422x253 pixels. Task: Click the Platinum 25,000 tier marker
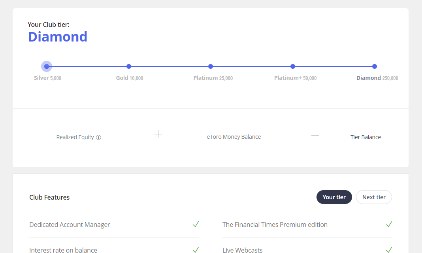click(211, 66)
